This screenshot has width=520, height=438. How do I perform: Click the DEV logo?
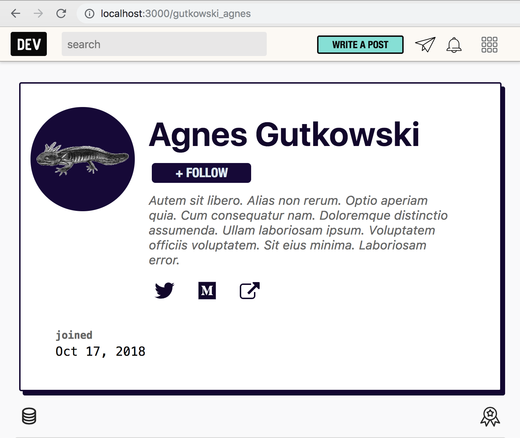click(29, 44)
